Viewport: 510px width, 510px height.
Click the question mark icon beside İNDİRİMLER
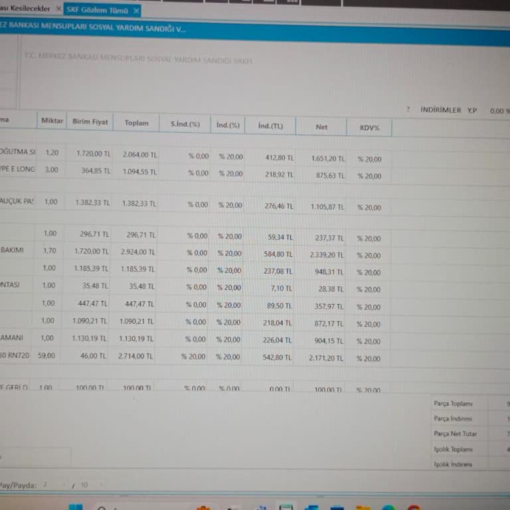click(408, 110)
